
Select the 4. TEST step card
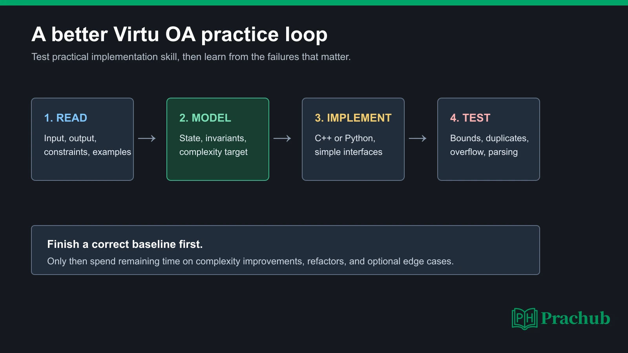point(489,139)
